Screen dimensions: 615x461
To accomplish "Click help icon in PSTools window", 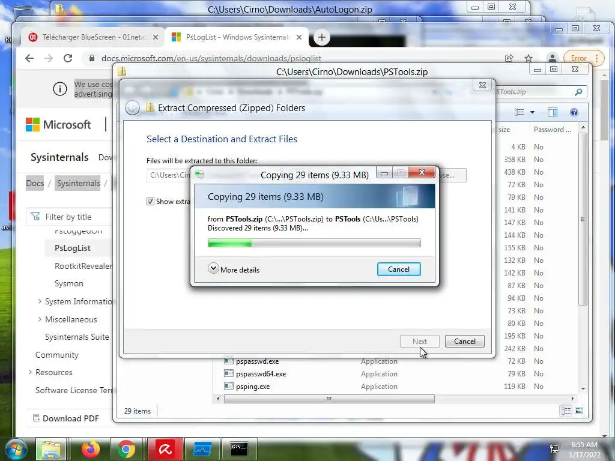I will (574, 112).
